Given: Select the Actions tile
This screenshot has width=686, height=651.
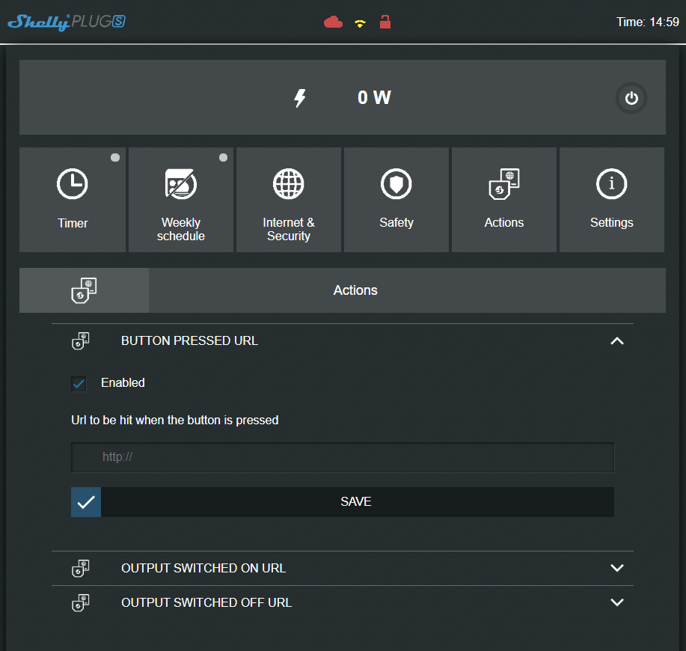Looking at the screenshot, I should 504,200.
